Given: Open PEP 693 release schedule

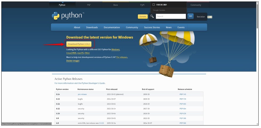Looking at the screenshot, I should tap(183, 104).
